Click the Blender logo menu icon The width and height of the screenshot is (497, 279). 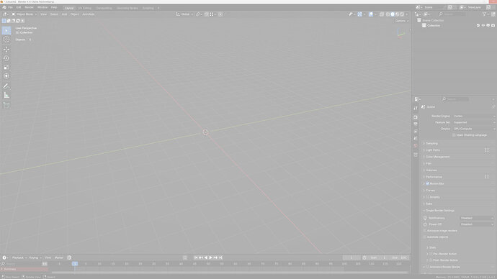click(4, 7)
